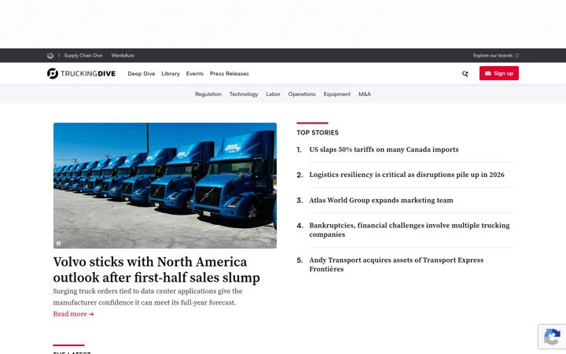The image size is (566, 354).
Task: Click the TOP STORIES heading
Action: pyautogui.click(x=318, y=133)
